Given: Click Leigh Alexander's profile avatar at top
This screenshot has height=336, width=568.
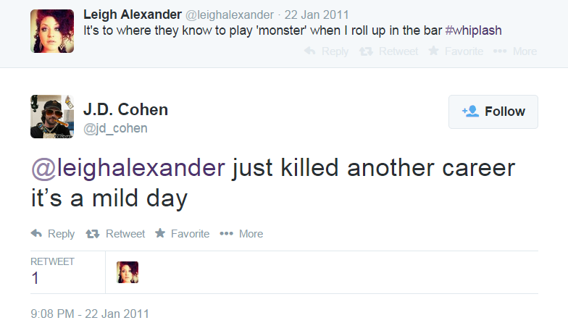Looking at the screenshot, I should click(52, 31).
